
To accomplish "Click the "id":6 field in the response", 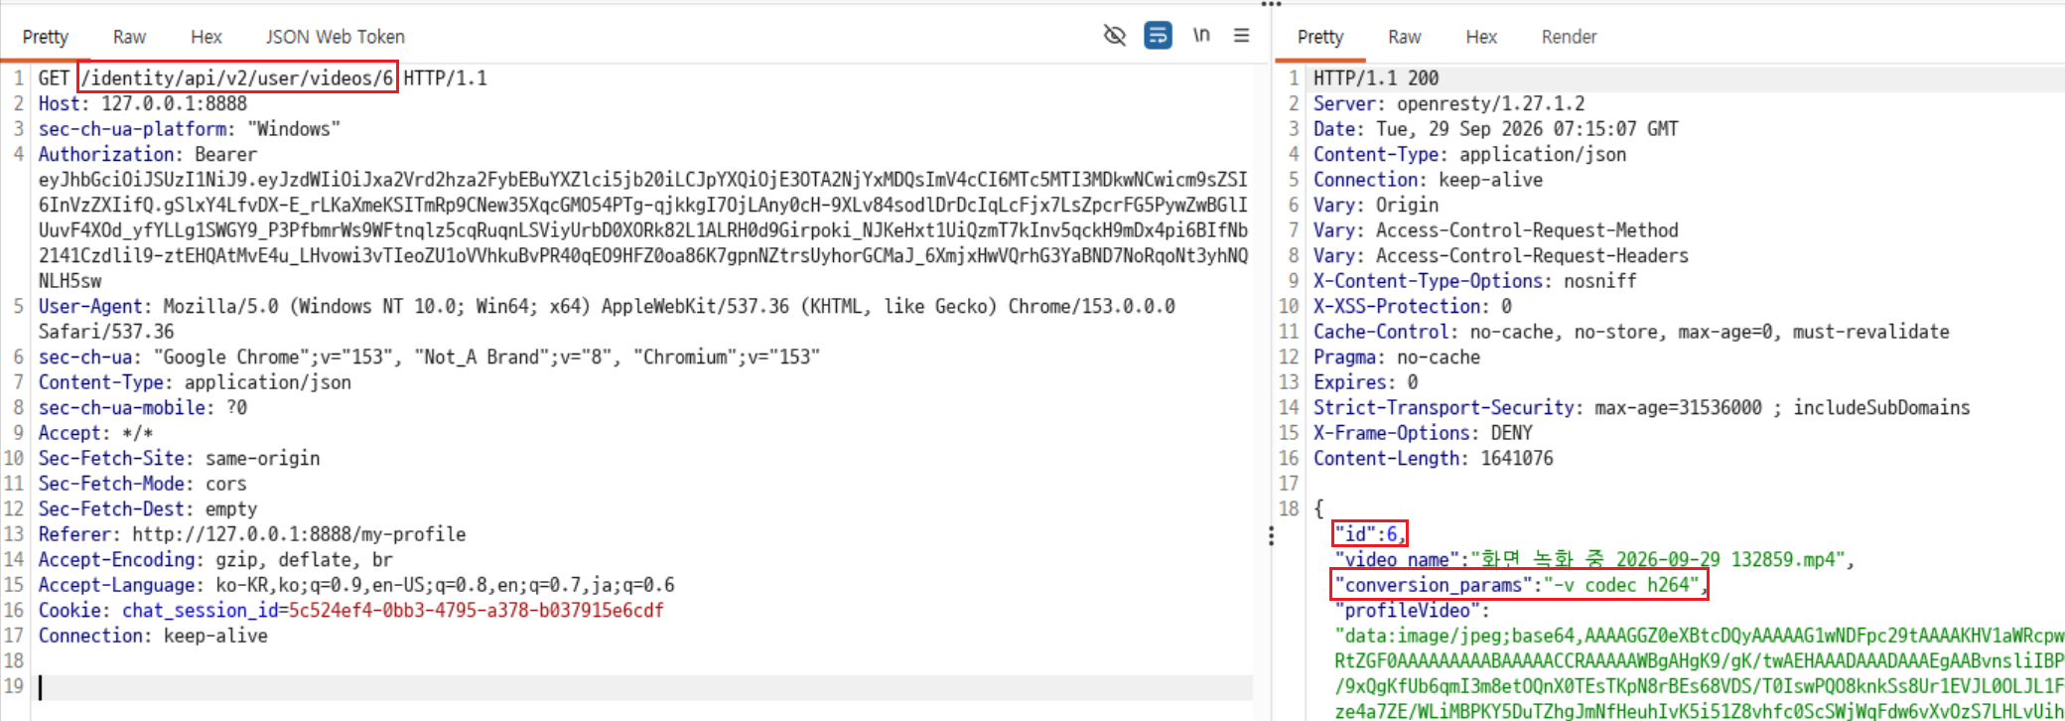I will [1369, 534].
